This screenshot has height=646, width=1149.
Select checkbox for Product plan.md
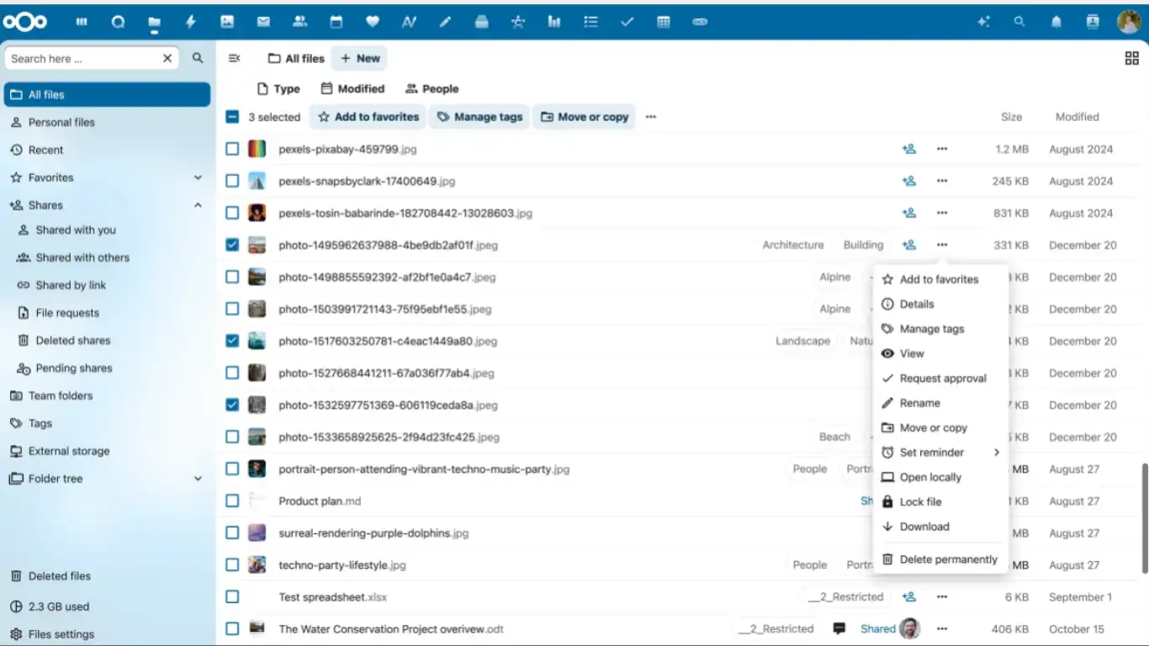coord(232,501)
